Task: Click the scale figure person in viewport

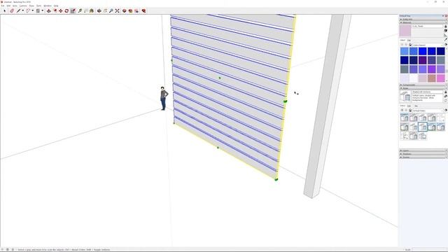Action: pos(163,98)
